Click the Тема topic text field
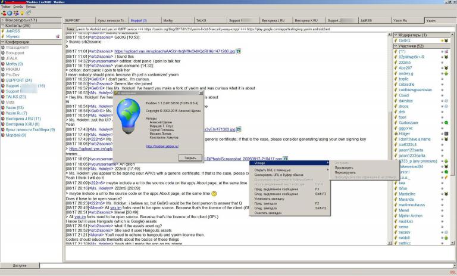This screenshot has width=457, height=276. coord(265,29)
